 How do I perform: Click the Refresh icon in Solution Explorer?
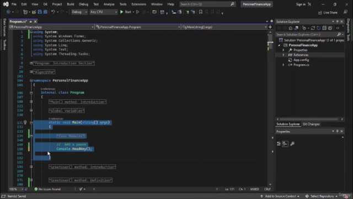pos(318,28)
